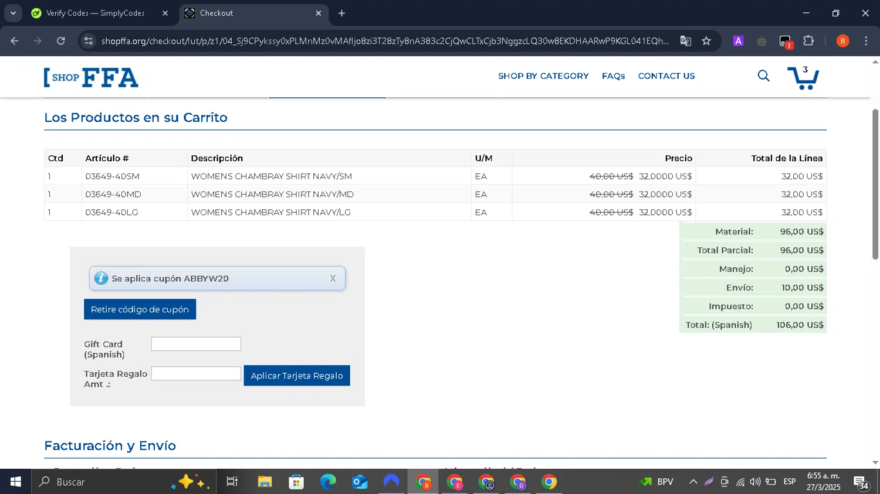Click WOMENS CHAMBRAY SHIRT NAVY/LG description
This screenshot has height=494, width=880.
click(271, 212)
